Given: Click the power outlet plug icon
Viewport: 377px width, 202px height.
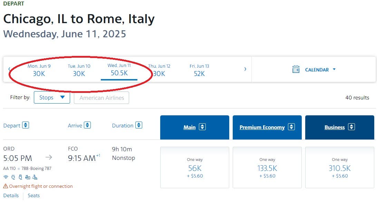Looking at the screenshot, I should (13, 177).
